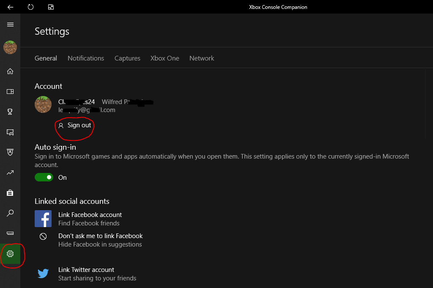Click the Sign out button
This screenshot has width=433, height=288.
[74, 125]
